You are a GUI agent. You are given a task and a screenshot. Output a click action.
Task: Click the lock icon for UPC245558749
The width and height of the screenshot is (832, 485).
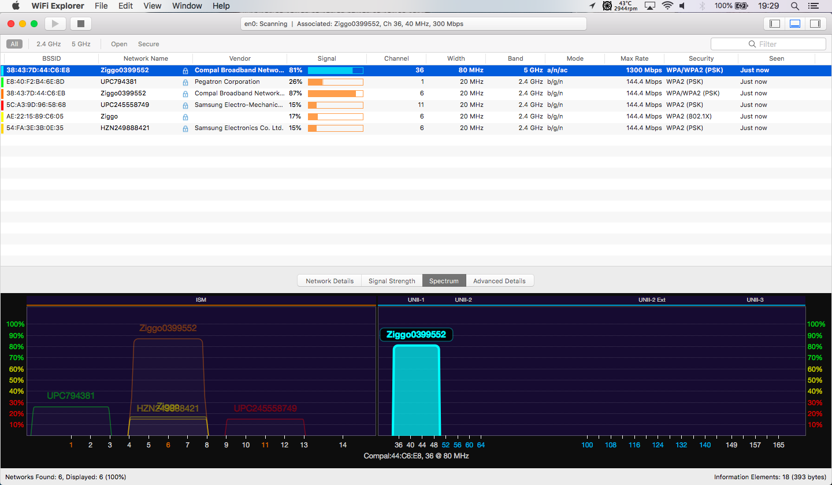(x=185, y=105)
